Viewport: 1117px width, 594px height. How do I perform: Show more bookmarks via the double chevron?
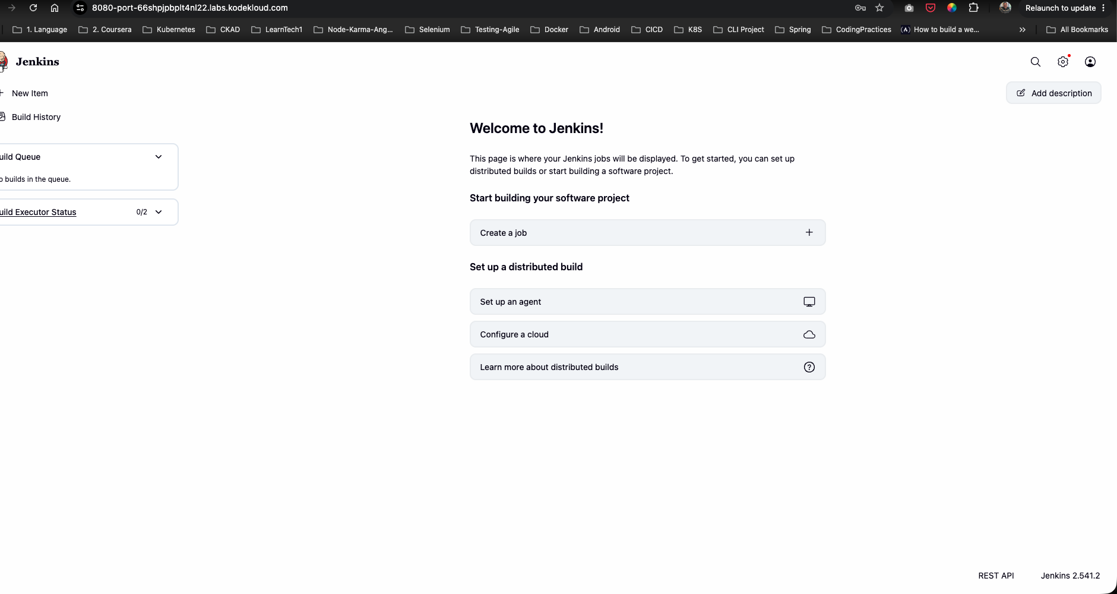pyautogui.click(x=1022, y=29)
